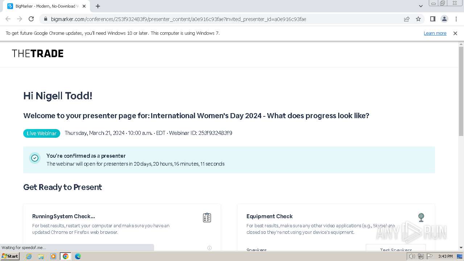Switch to Chrome in the taskbar
The width and height of the screenshot is (464, 261).
pyautogui.click(x=66, y=256)
